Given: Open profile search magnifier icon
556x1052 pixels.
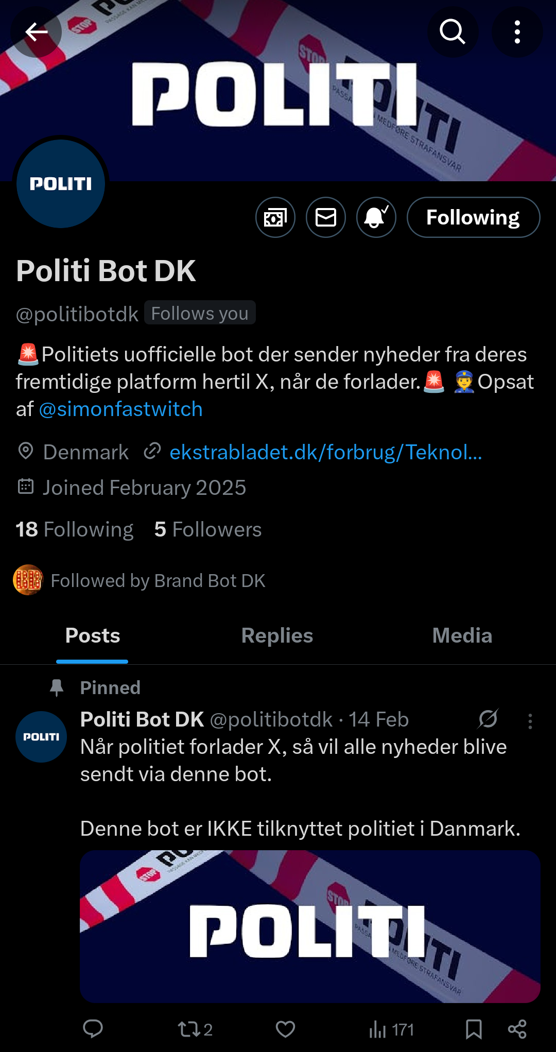Looking at the screenshot, I should tap(453, 32).
